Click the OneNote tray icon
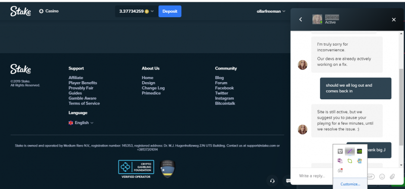 click(x=340, y=161)
